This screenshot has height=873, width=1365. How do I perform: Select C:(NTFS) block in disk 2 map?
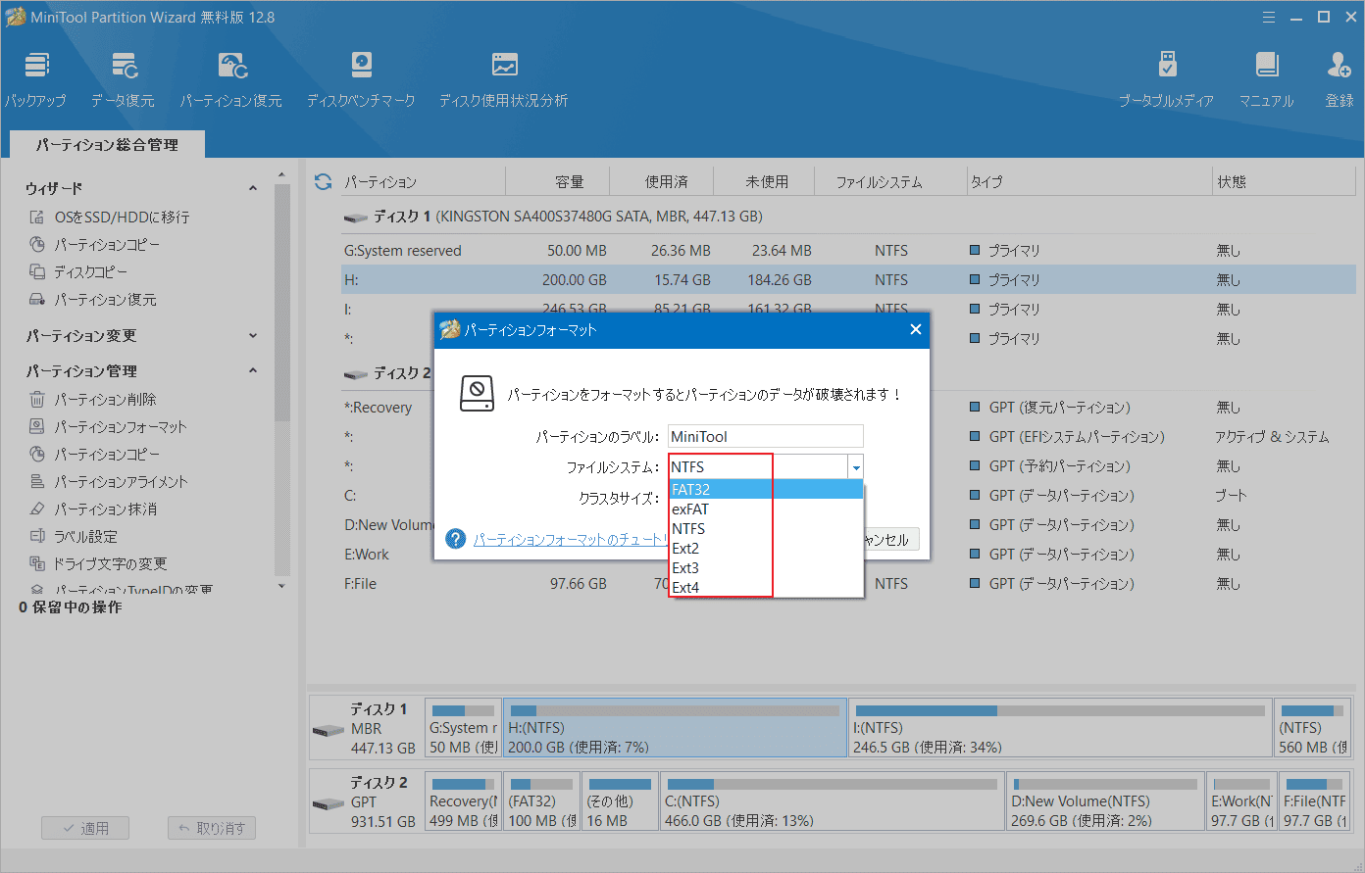tap(834, 801)
